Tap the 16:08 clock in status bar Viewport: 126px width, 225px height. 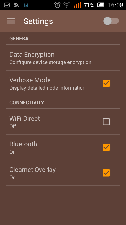click(x=115, y=5)
